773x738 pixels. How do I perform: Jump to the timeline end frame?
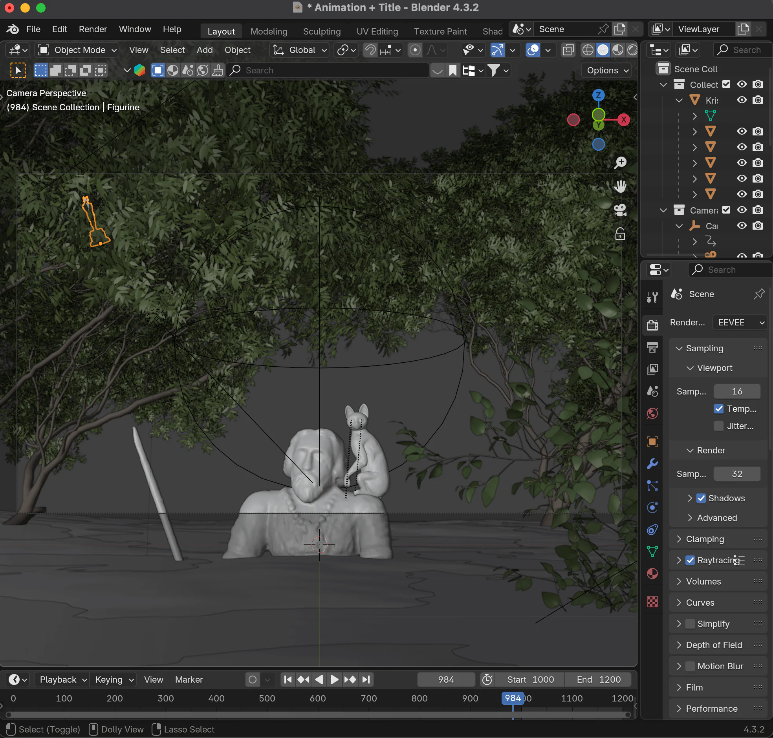pos(366,680)
